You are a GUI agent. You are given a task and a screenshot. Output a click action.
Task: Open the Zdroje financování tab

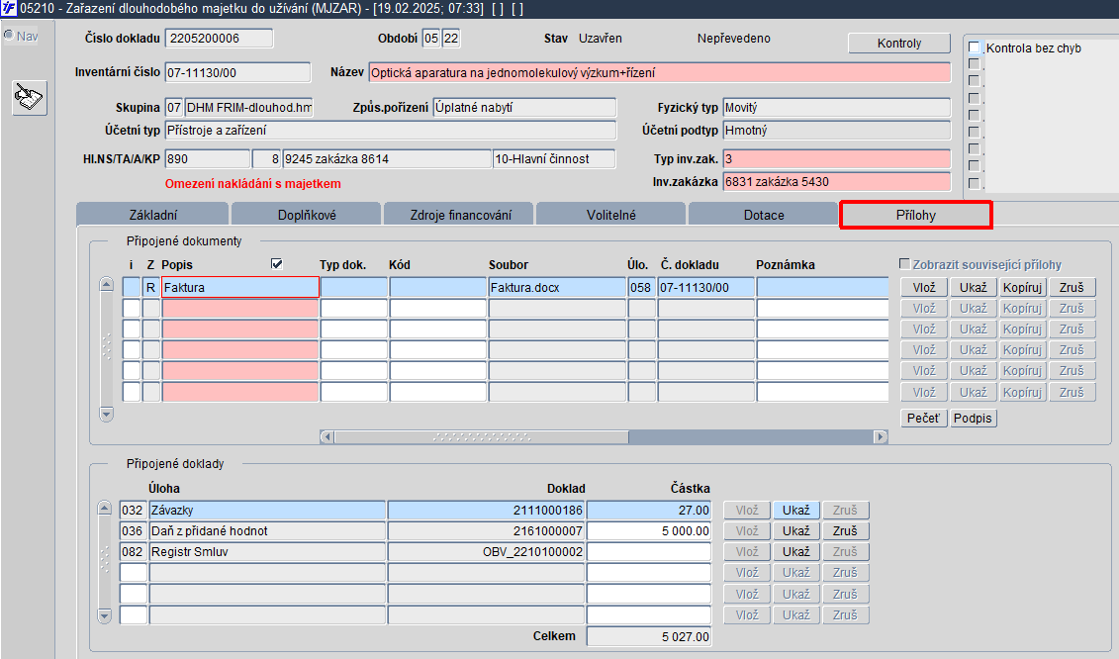[x=460, y=215]
